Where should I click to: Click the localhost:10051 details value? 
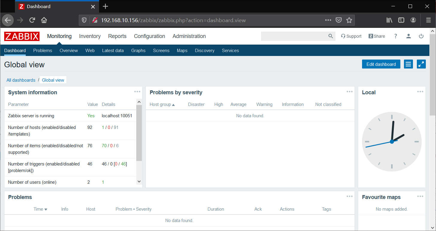coord(117,116)
